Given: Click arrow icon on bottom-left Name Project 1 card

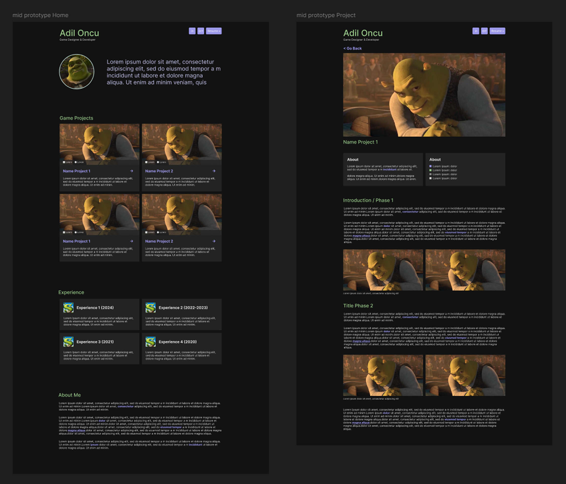Looking at the screenshot, I should click(132, 241).
